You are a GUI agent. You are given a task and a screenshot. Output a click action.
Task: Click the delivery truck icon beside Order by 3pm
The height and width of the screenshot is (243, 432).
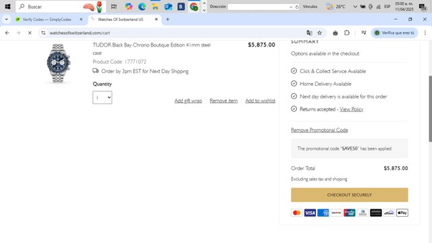[96, 71]
